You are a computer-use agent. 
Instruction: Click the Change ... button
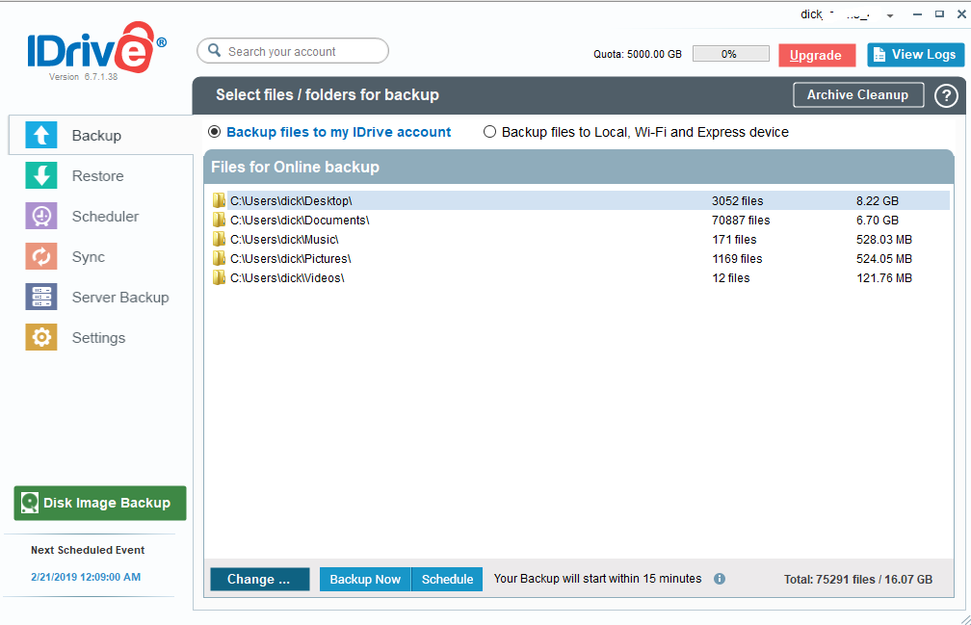[259, 579]
